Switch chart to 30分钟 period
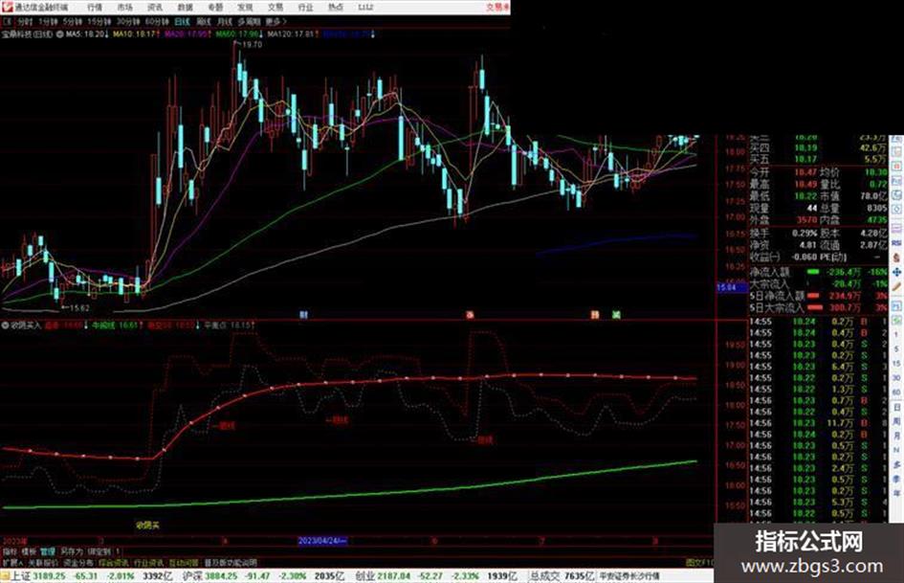Screen dimensions: 904x583 (128, 21)
